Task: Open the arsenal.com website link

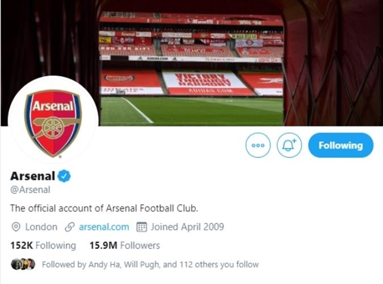Action: point(104,227)
